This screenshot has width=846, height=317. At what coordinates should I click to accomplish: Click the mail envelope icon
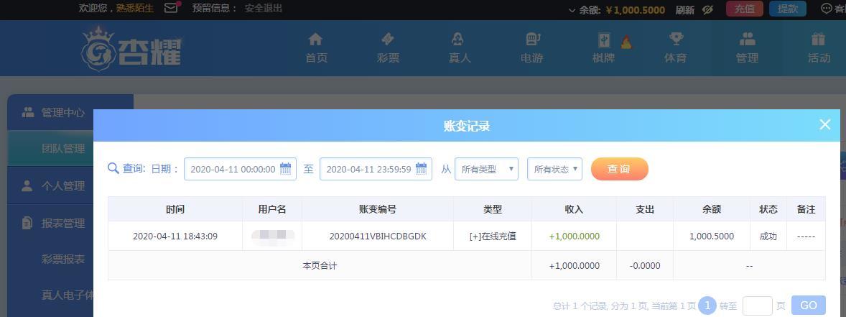171,9
